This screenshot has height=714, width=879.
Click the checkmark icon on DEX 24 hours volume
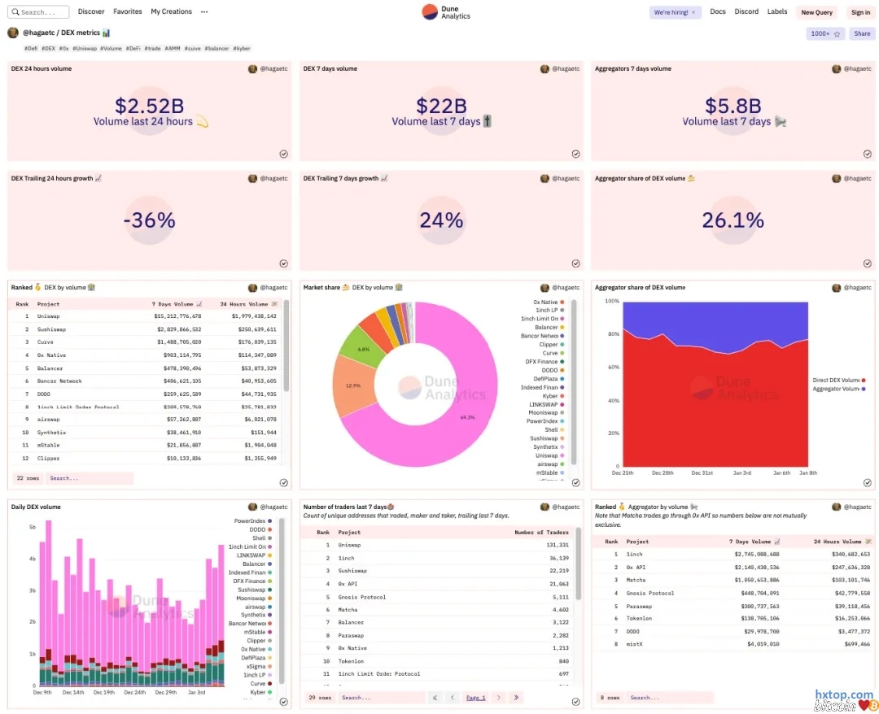click(x=283, y=154)
